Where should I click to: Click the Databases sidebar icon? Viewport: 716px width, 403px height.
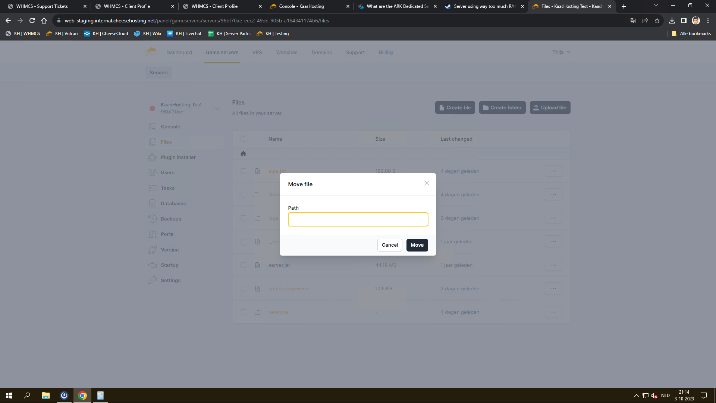tap(153, 204)
